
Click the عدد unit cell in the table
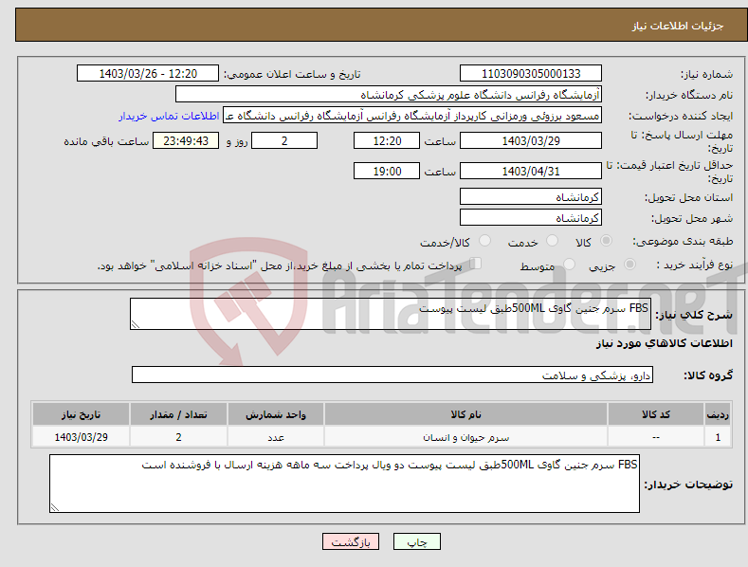(276, 437)
